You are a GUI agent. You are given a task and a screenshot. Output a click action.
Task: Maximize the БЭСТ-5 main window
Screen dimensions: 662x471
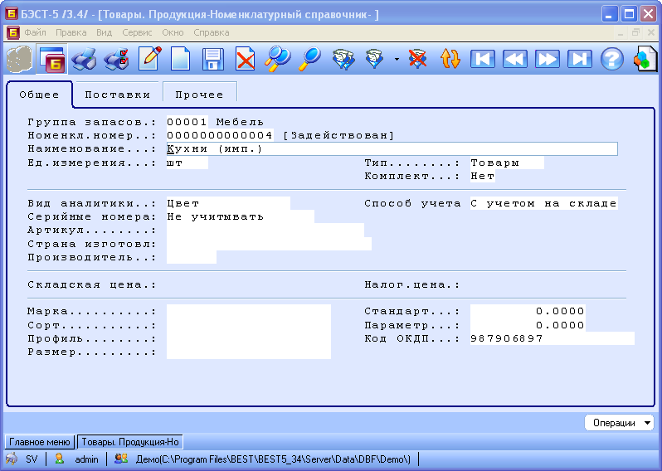pos(629,14)
